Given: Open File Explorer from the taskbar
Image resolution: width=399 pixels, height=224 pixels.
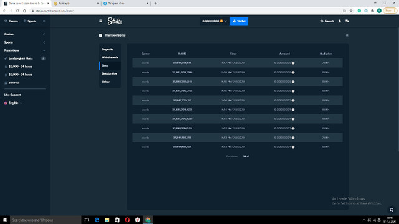Looking at the screenshot, I should click(x=107, y=220).
